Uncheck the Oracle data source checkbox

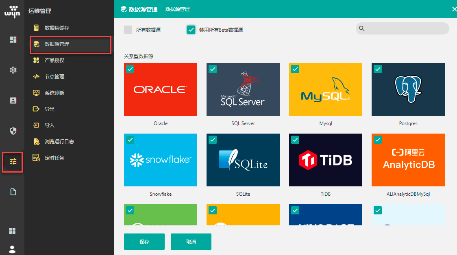point(130,69)
